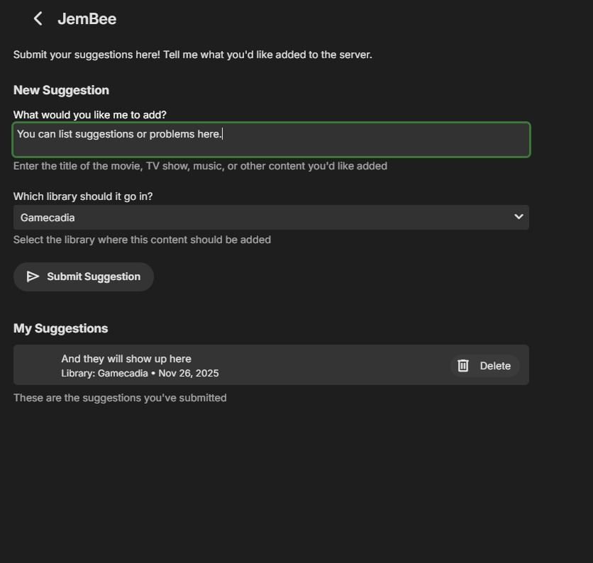Click the 'Select the library where' helper text

[142, 240]
